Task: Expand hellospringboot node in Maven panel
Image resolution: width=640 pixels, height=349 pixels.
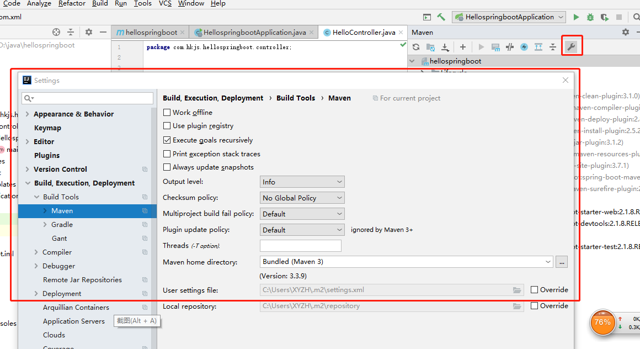Action: point(412,61)
